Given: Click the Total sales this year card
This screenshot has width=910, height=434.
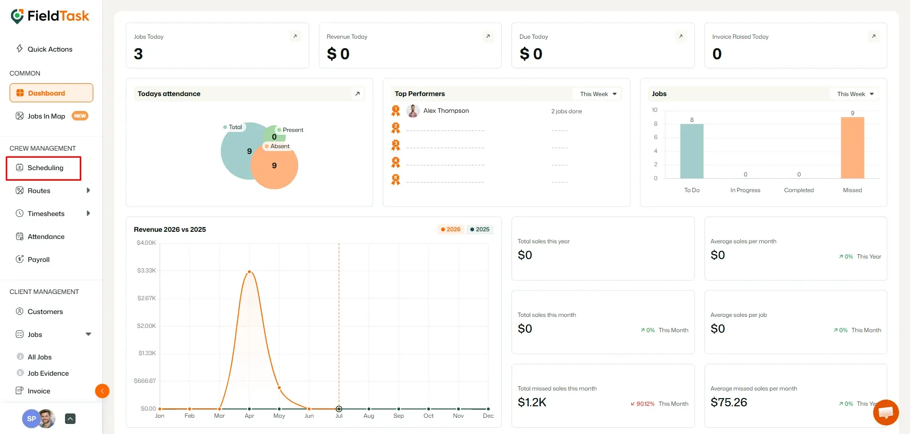Looking at the screenshot, I should coord(603,249).
